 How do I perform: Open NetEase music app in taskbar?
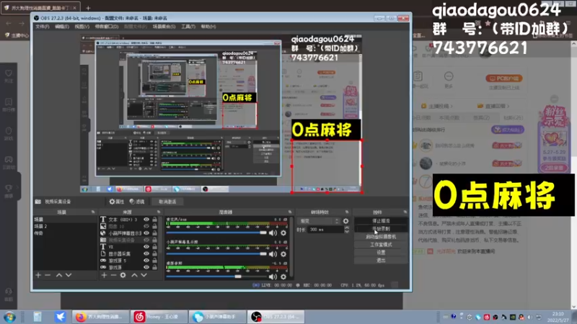coord(159,317)
